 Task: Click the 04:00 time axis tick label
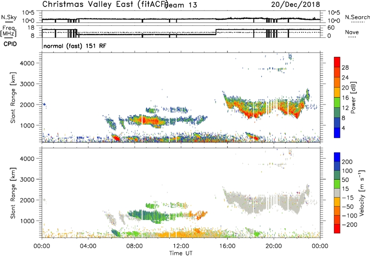[x=88, y=246]
